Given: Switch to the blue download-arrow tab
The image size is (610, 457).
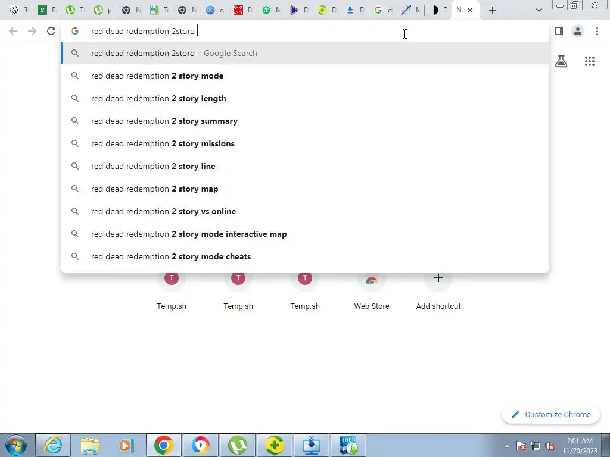Looking at the screenshot, I should click(x=355, y=10).
